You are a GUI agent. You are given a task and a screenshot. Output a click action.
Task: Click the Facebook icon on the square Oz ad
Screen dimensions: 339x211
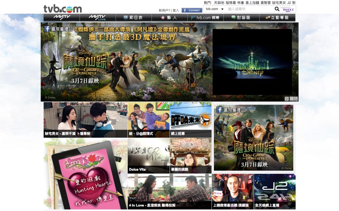tap(219, 109)
